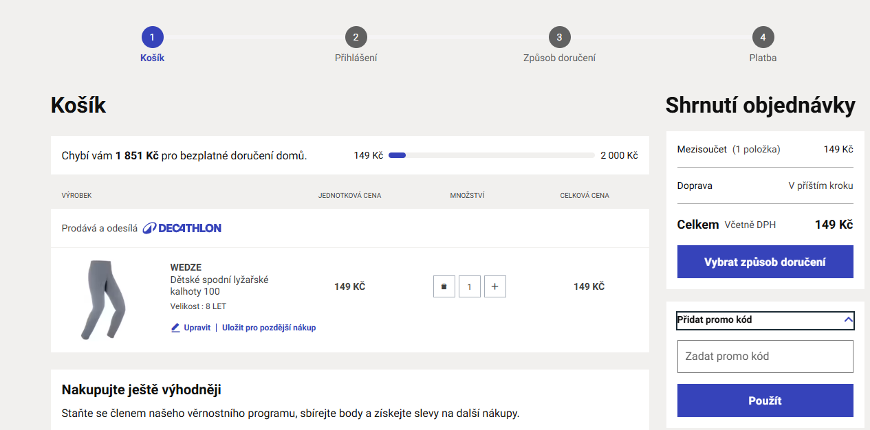Click the pencil icon next to Upravit
Viewport: 870px width, 430px height.
pyautogui.click(x=175, y=328)
